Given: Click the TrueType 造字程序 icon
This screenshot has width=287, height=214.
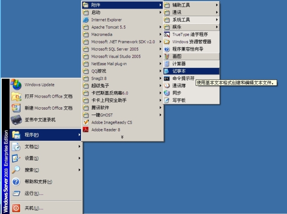Looking at the screenshot, I should tap(166, 34).
